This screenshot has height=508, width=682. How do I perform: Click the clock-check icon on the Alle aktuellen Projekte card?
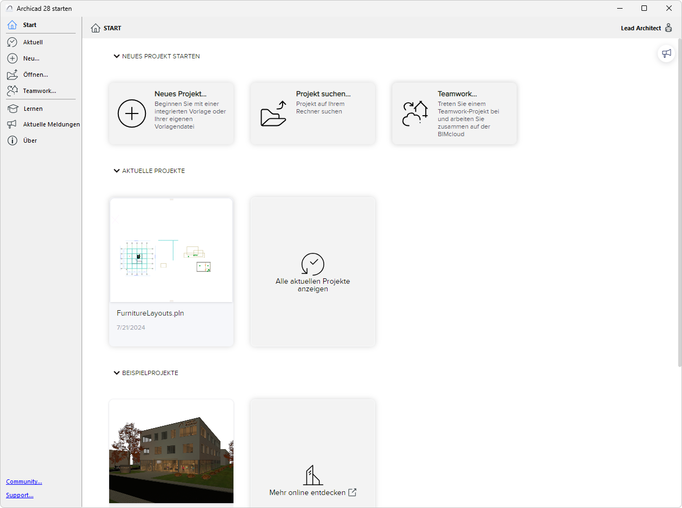[313, 264]
